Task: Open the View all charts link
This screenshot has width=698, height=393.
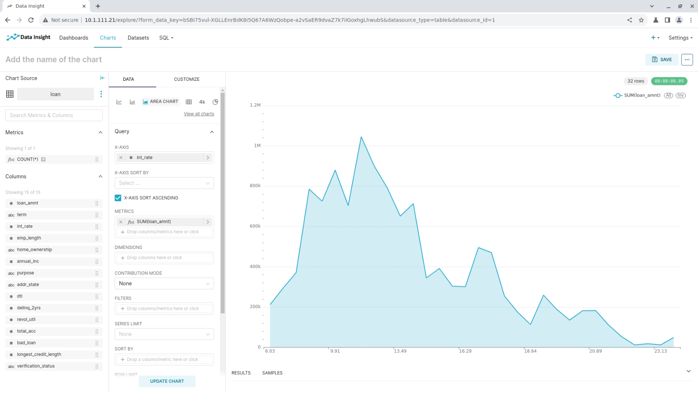Action: [198, 113]
